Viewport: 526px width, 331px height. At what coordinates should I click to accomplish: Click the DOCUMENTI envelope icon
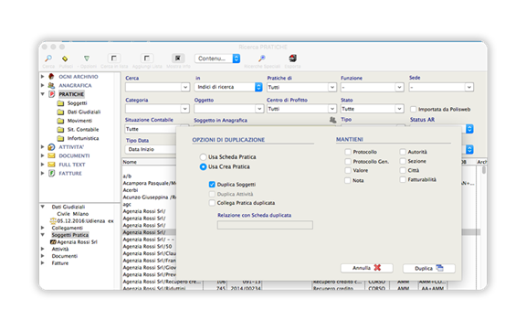click(51, 155)
